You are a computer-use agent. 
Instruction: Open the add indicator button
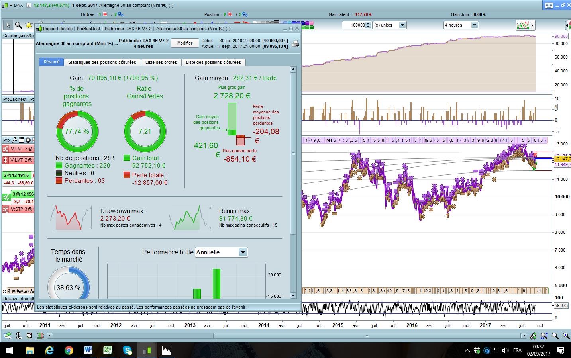523,25
